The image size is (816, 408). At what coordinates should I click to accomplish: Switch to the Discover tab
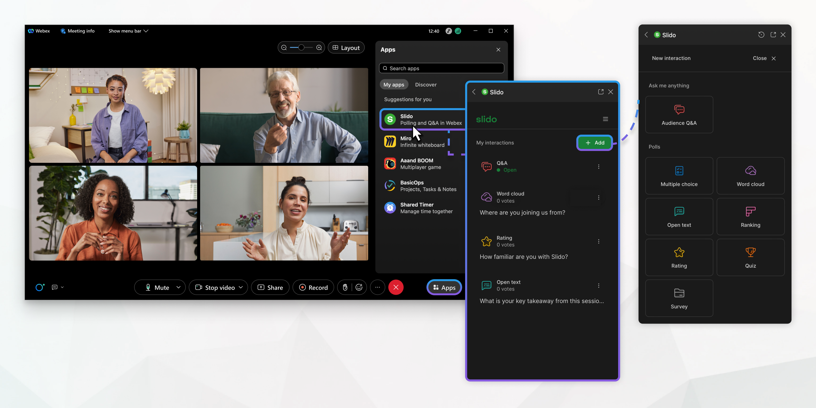tap(426, 85)
